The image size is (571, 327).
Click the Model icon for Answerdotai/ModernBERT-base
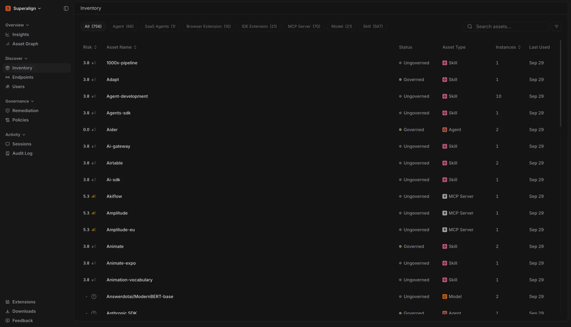click(445, 297)
